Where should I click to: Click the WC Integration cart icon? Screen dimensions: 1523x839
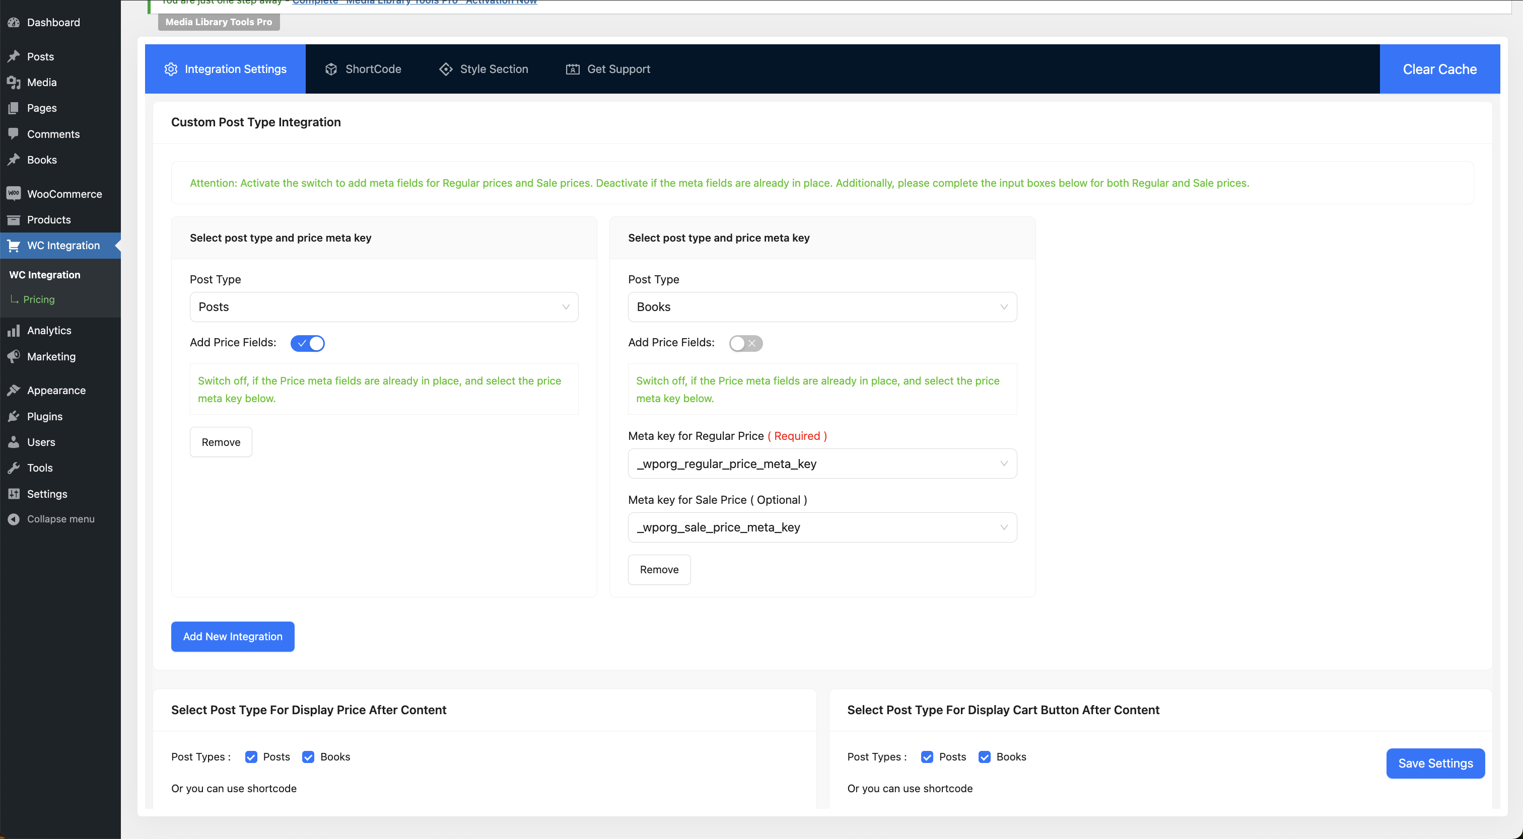tap(14, 245)
